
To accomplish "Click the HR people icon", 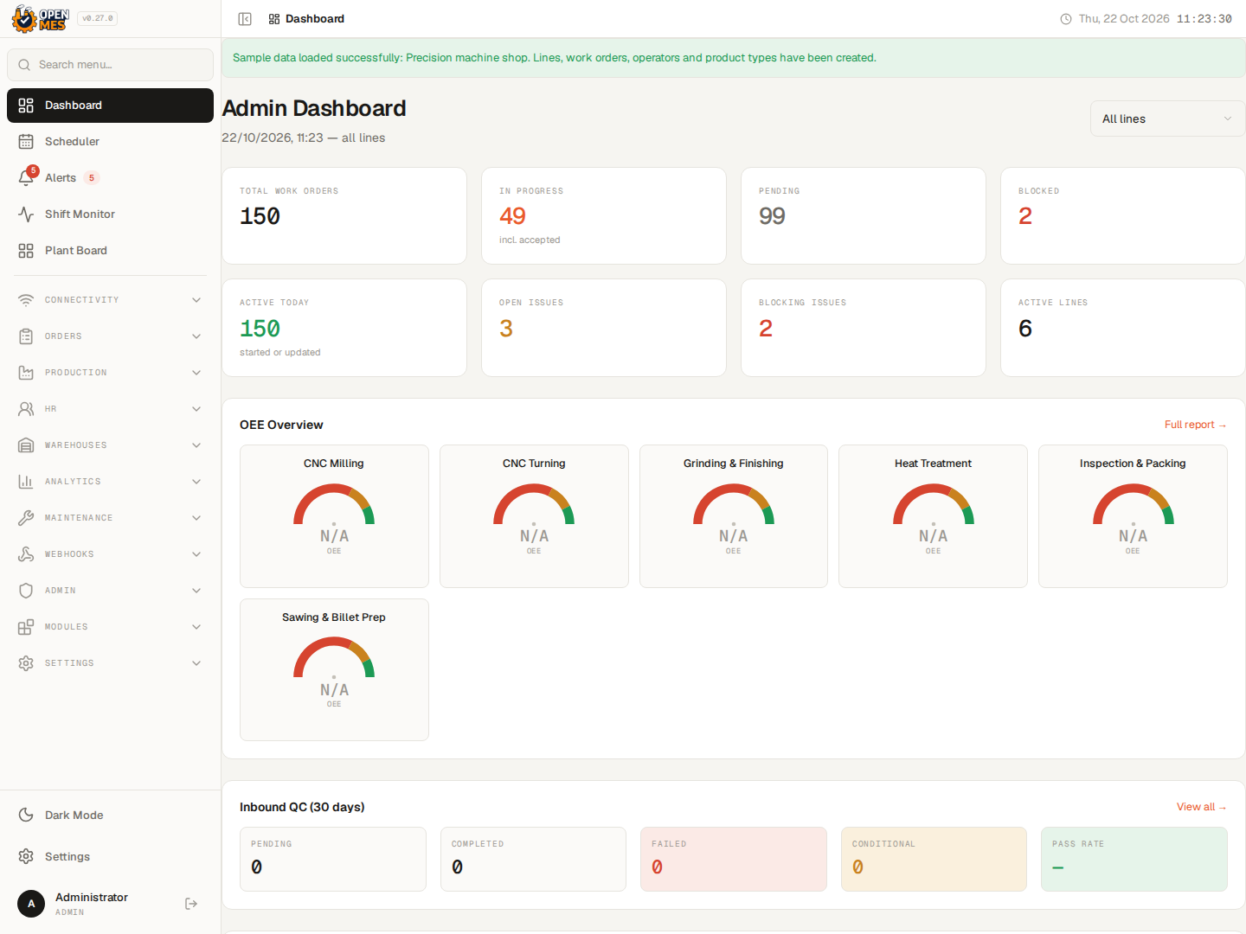I will 26,409.
